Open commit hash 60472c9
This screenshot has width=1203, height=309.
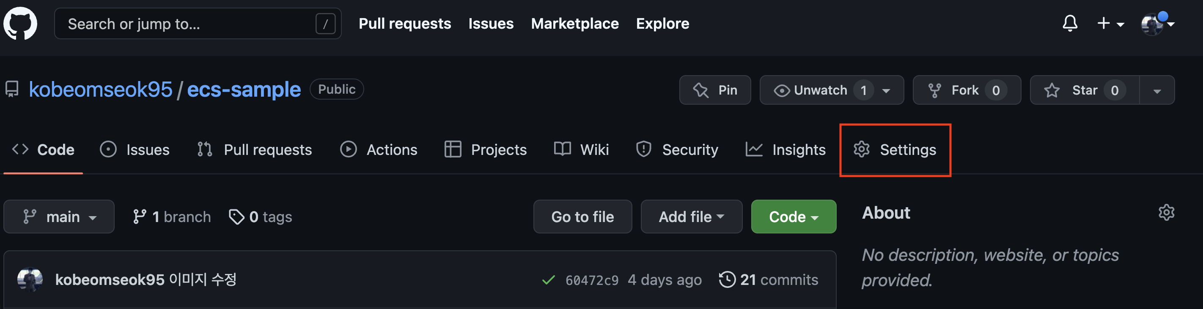[592, 280]
